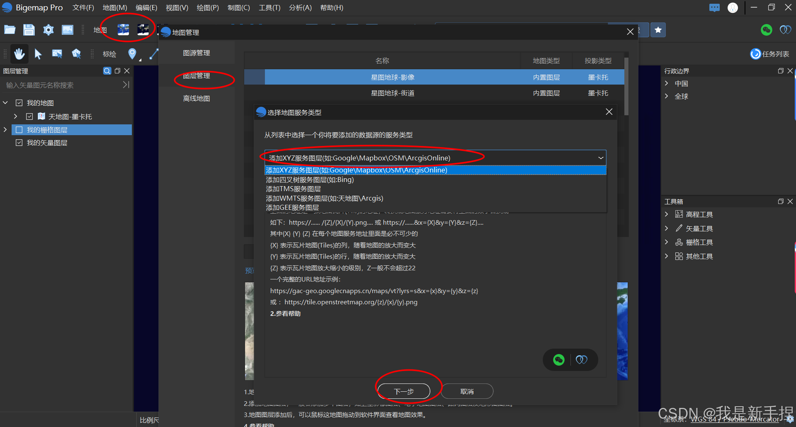Open the 视图(V) menu
The image size is (796, 427).
coord(177,8)
